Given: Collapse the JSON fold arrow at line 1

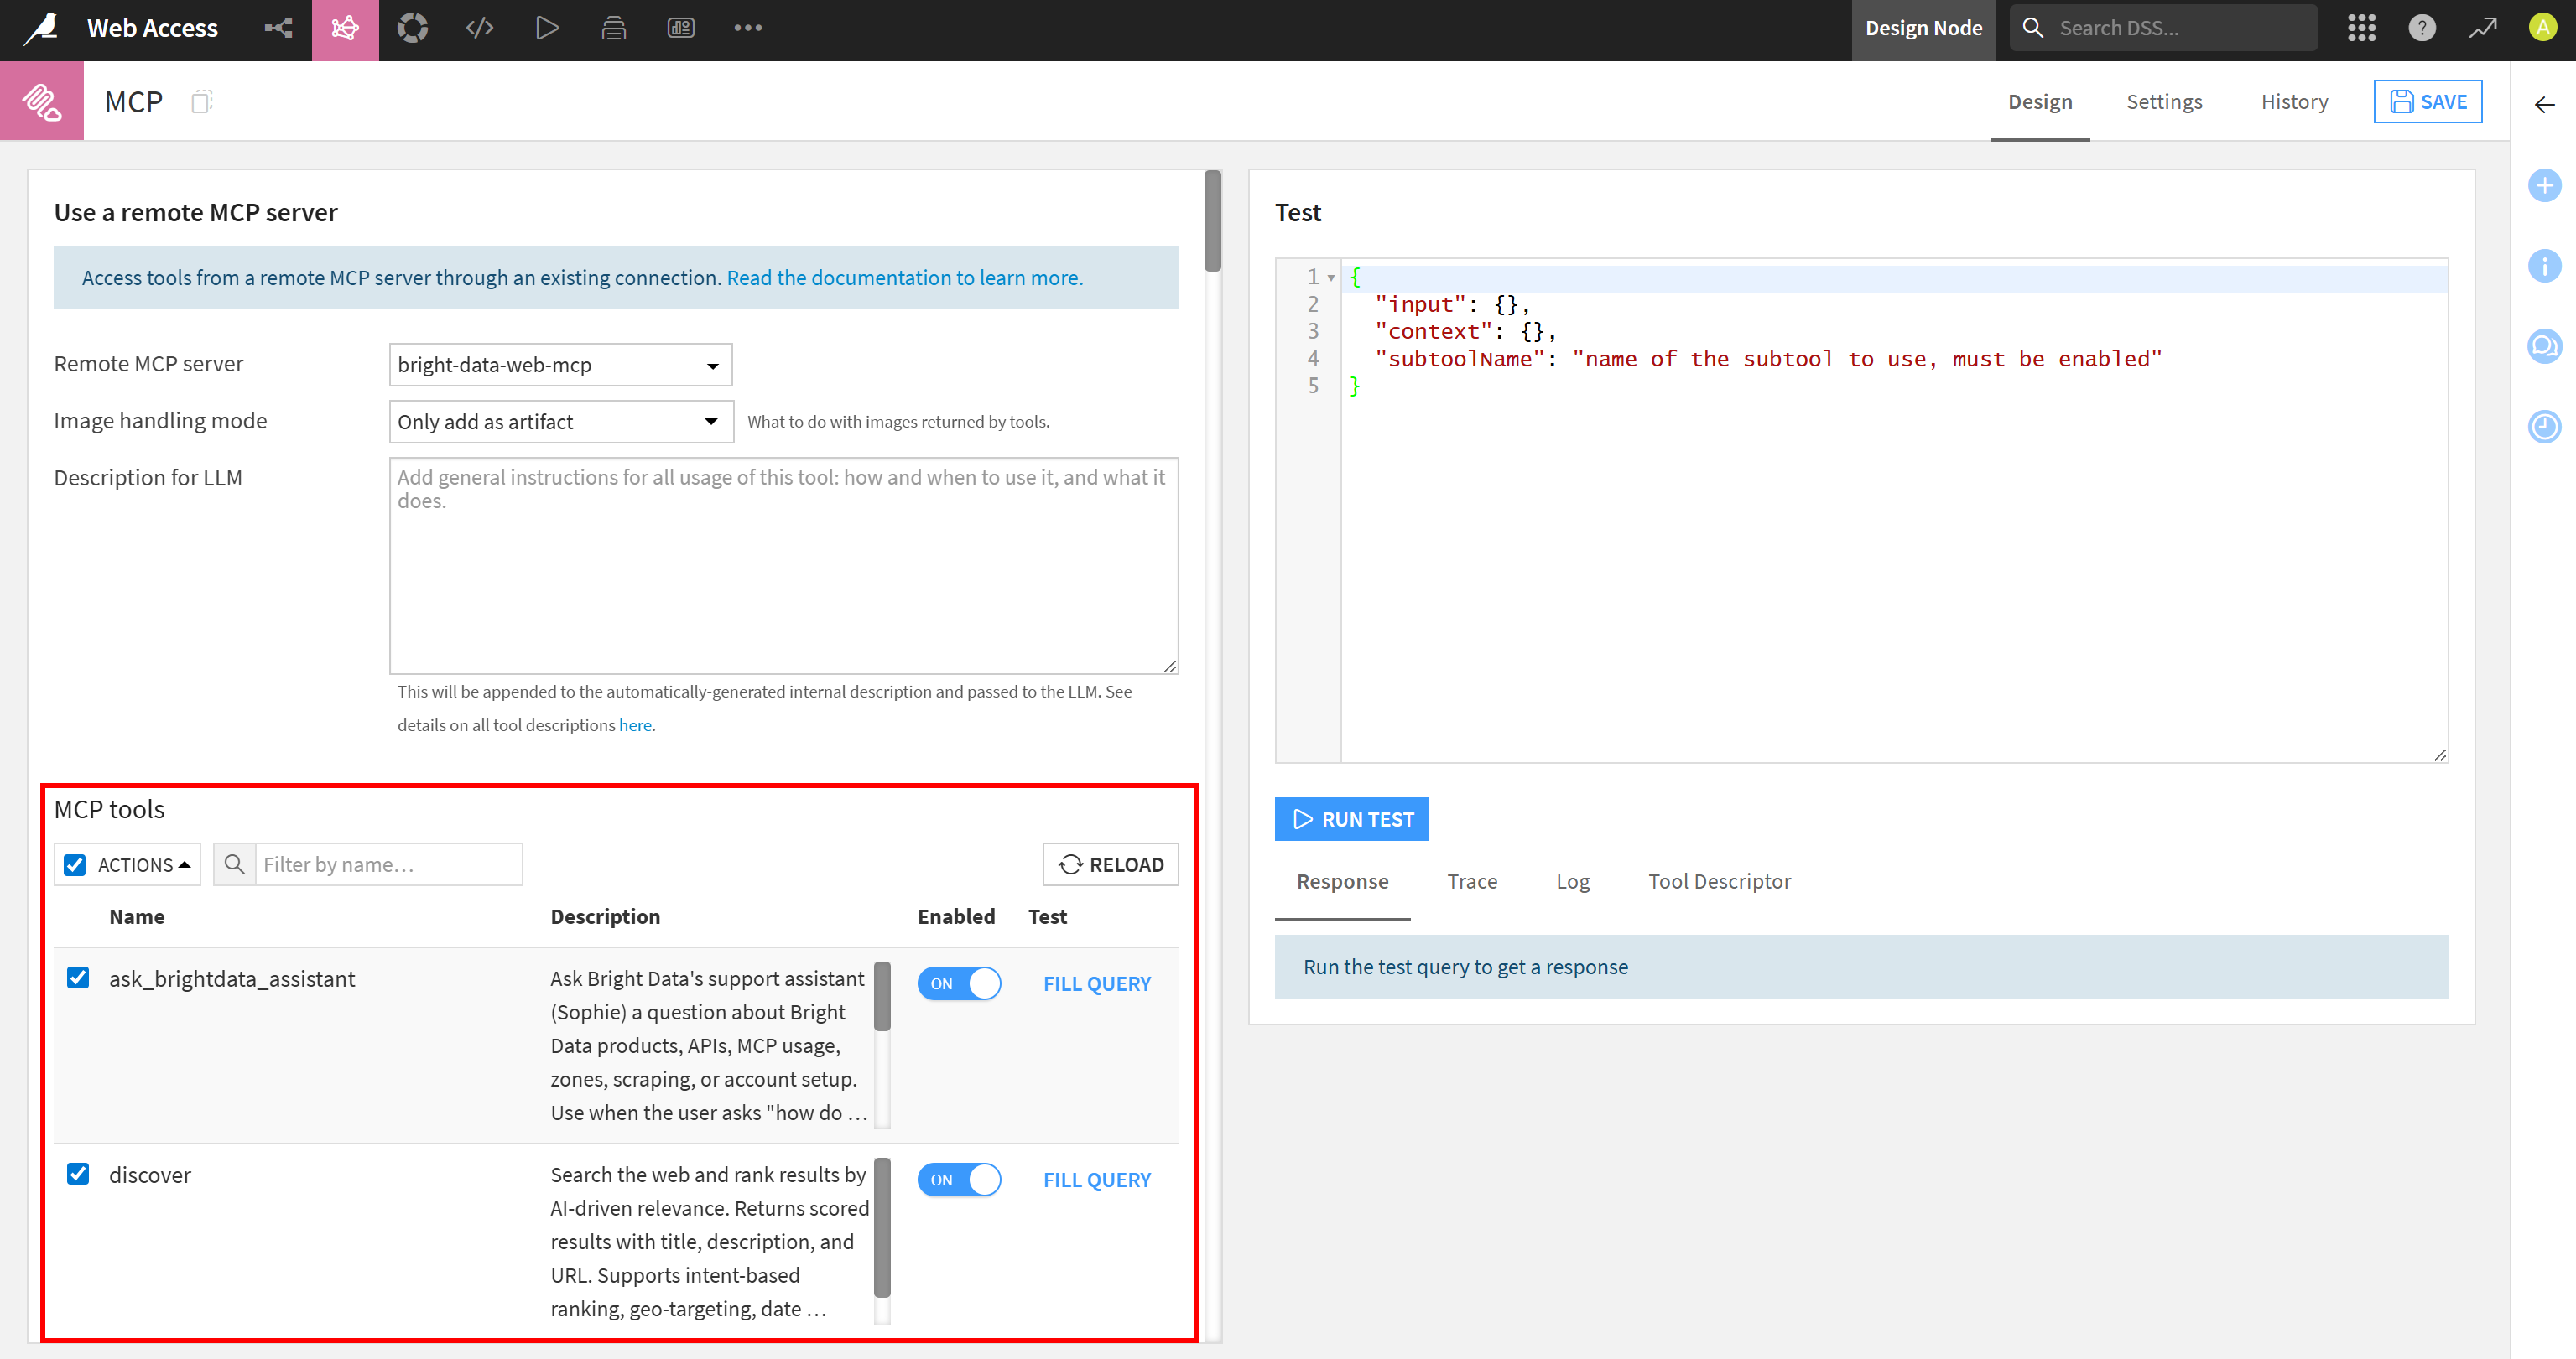Looking at the screenshot, I should (1331, 278).
